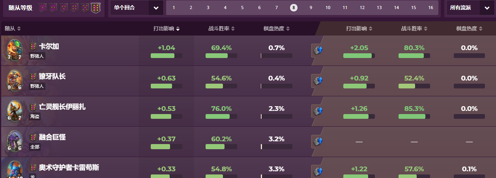Select turn 9 in the turn selector

(x=311, y=7)
